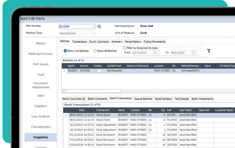Click the row arrow beside Works Issue transaction
235x148 pixels.
pyautogui.click(x=66, y=115)
